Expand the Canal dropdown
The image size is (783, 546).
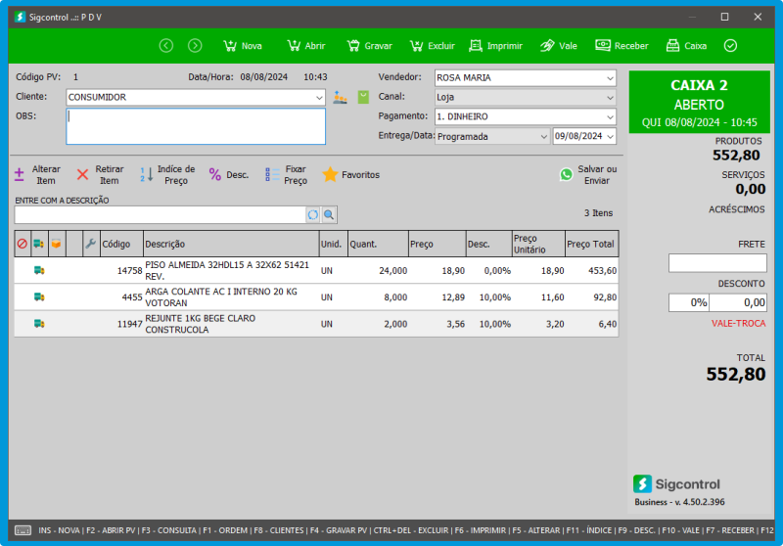point(610,98)
